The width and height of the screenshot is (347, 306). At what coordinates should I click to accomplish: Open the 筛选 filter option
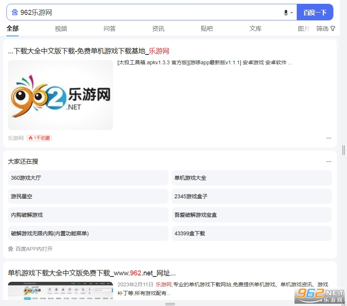tap(322, 29)
